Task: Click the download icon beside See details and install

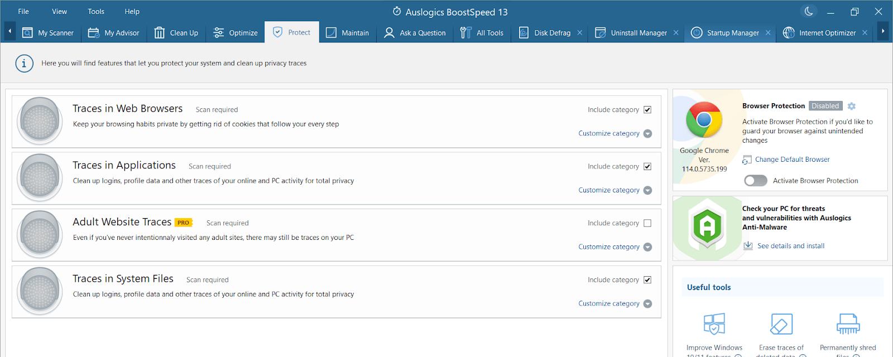Action: 748,246
